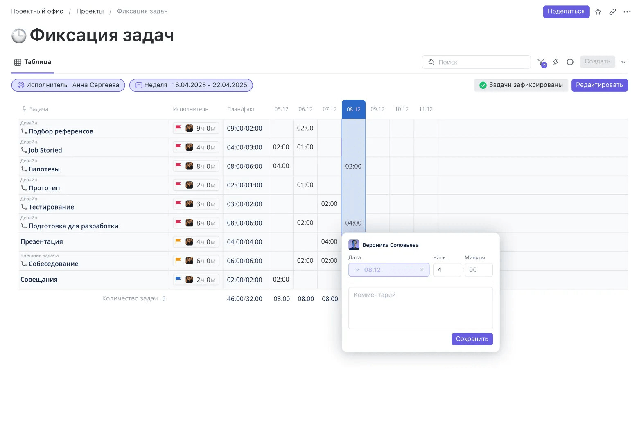Screen dimensions: 639x433
Task: Open the three-dots more menu
Action: (627, 12)
